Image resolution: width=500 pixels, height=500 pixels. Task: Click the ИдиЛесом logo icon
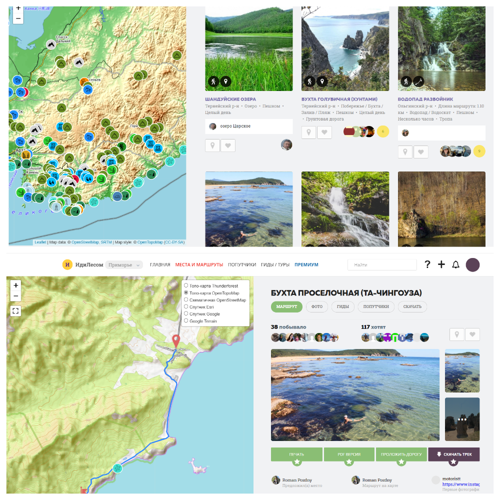coord(67,265)
